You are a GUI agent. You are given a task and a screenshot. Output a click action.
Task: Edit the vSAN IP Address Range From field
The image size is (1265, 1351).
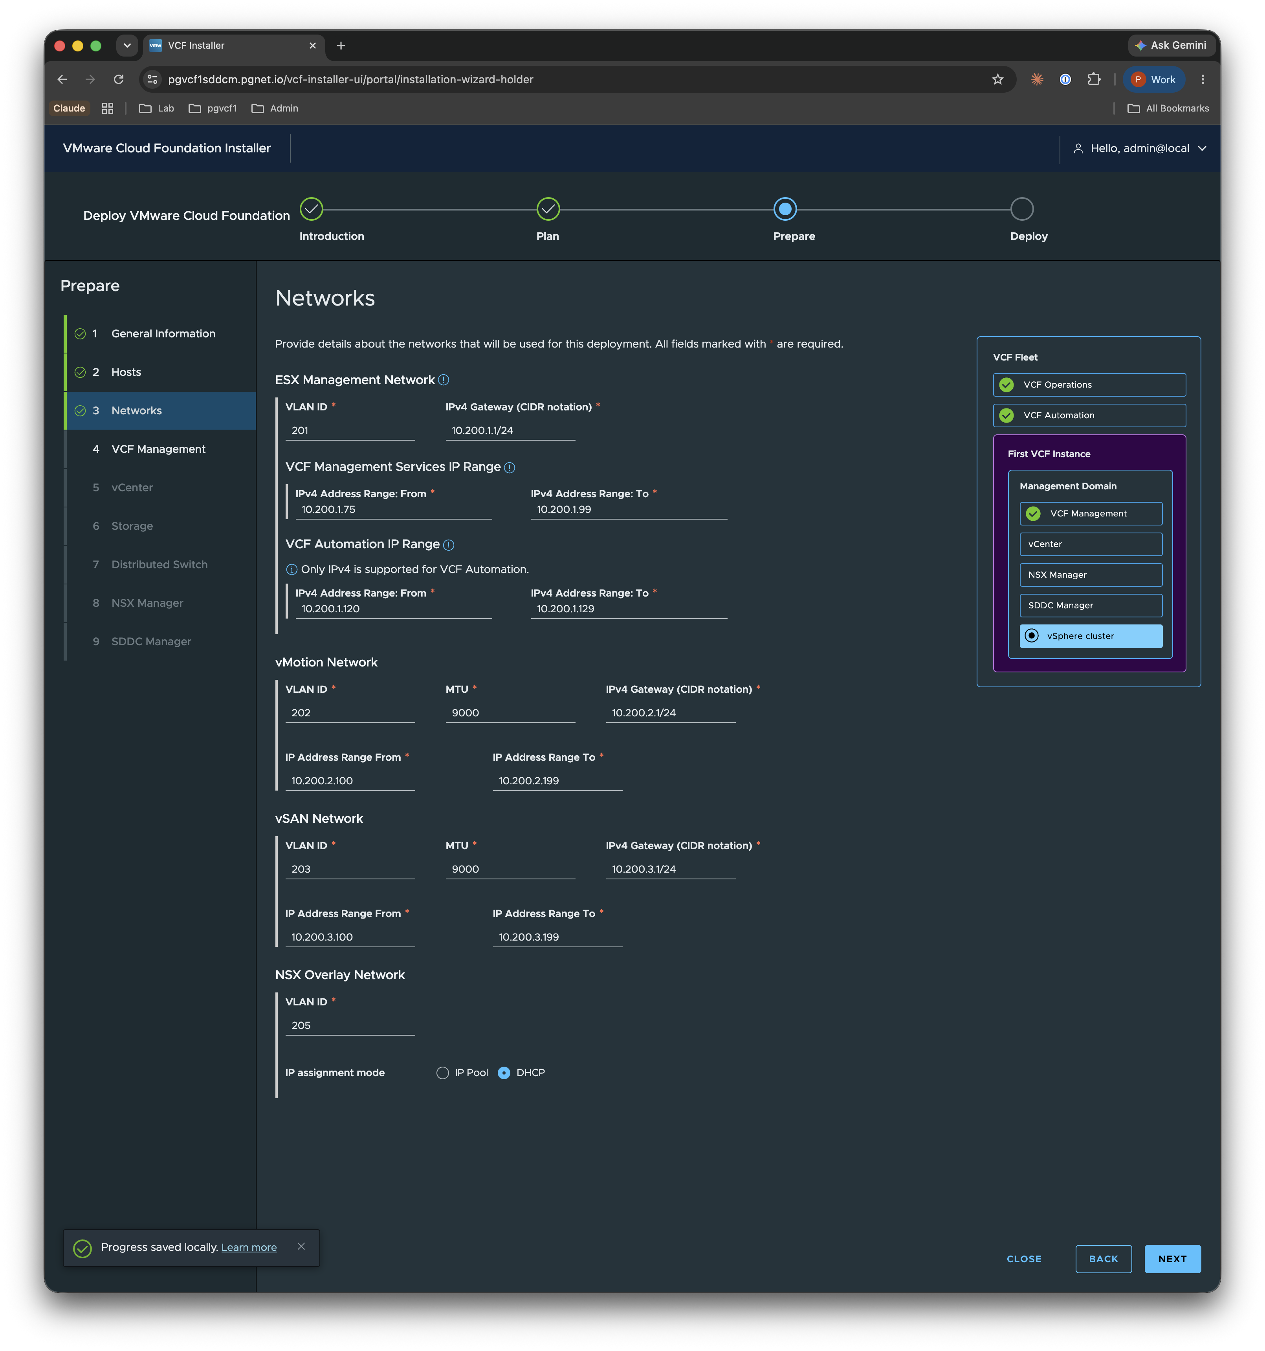pyautogui.click(x=349, y=937)
